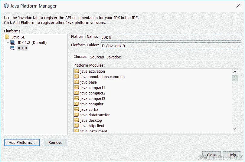Click the Add Platform... button
The image size is (245, 162).
pos(22,142)
